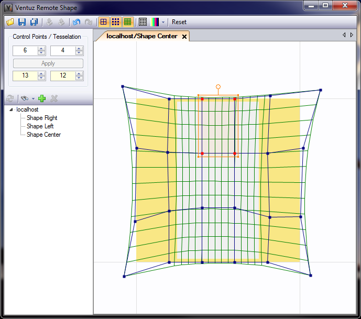
Task: Undo the last shape edit
Action: [76, 22]
